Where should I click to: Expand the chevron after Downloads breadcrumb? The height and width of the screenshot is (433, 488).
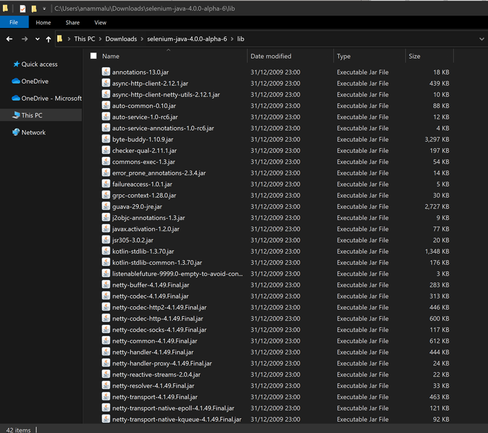tap(142, 39)
